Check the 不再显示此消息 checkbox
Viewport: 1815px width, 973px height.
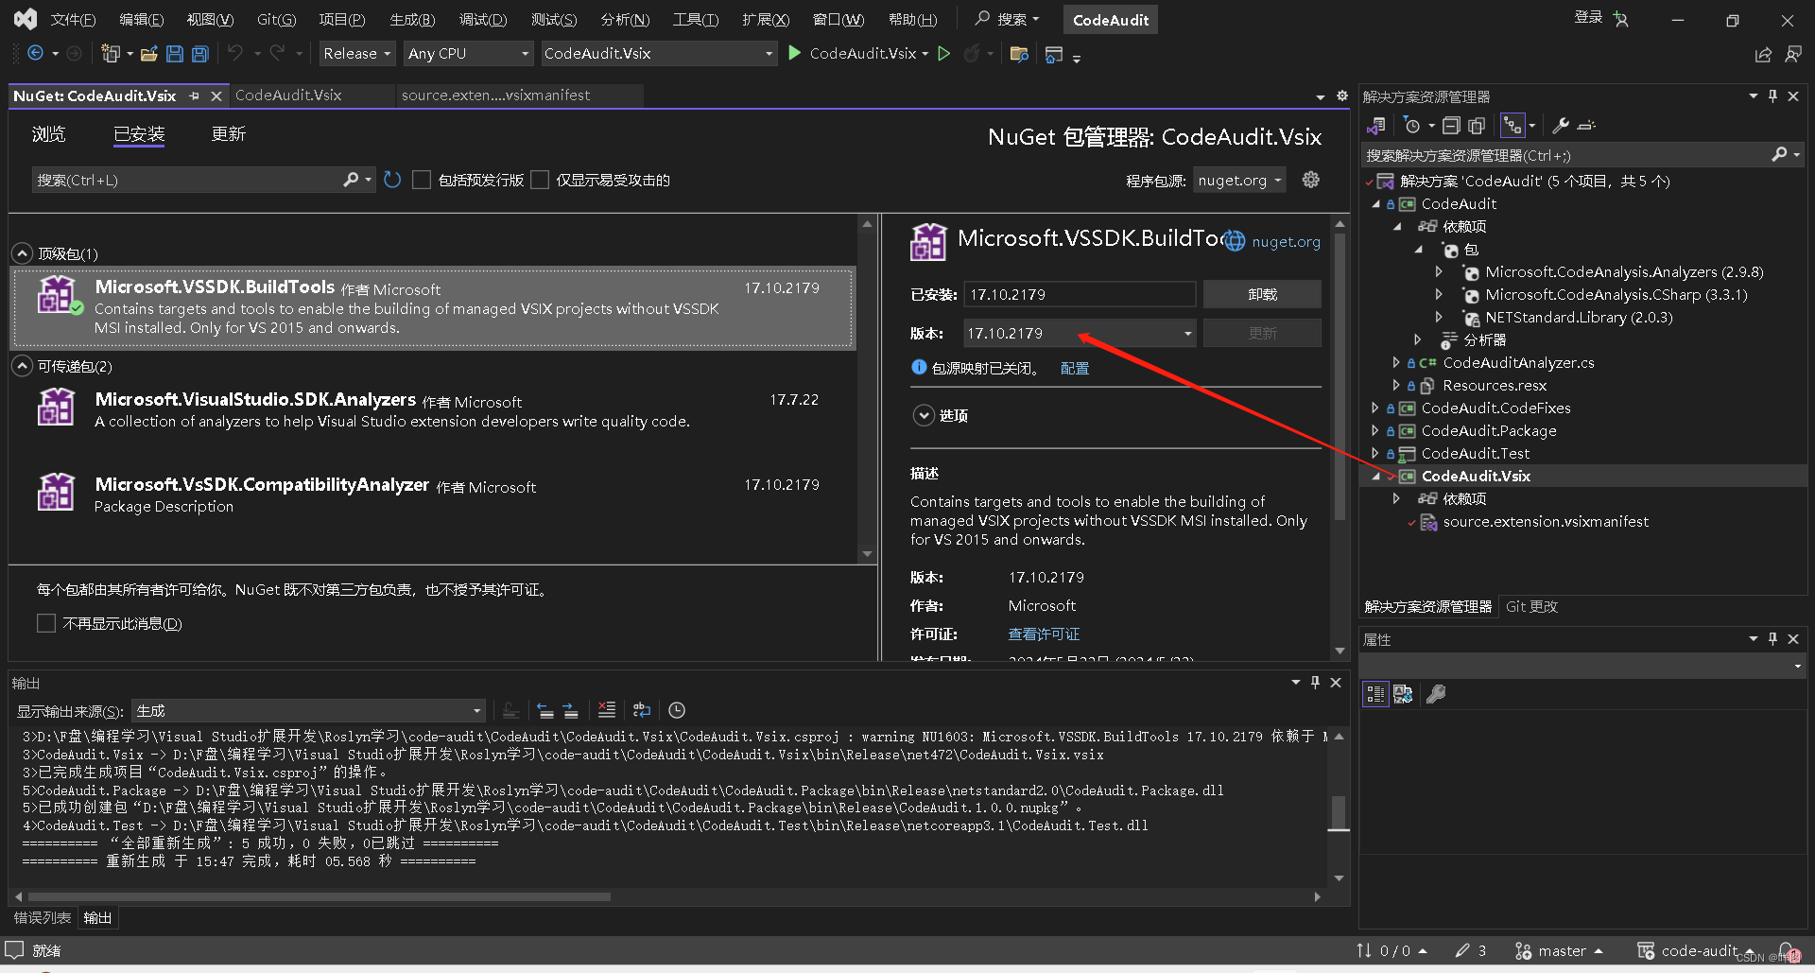click(46, 623)
